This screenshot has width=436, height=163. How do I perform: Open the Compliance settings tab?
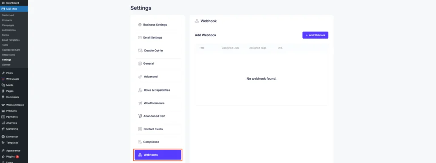pyautogui.click(x=158, y=142)
